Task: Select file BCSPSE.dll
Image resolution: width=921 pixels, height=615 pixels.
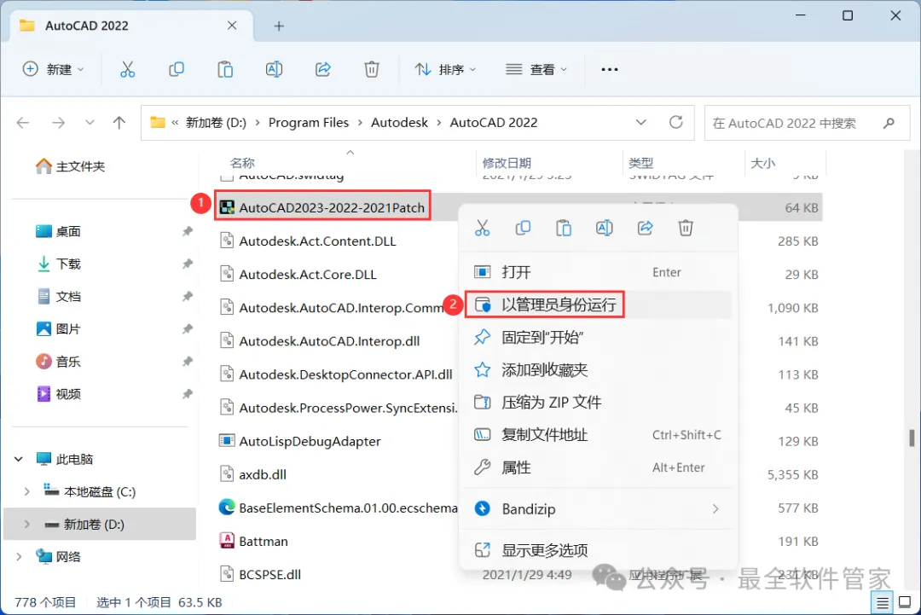Action: pos(269,574)
